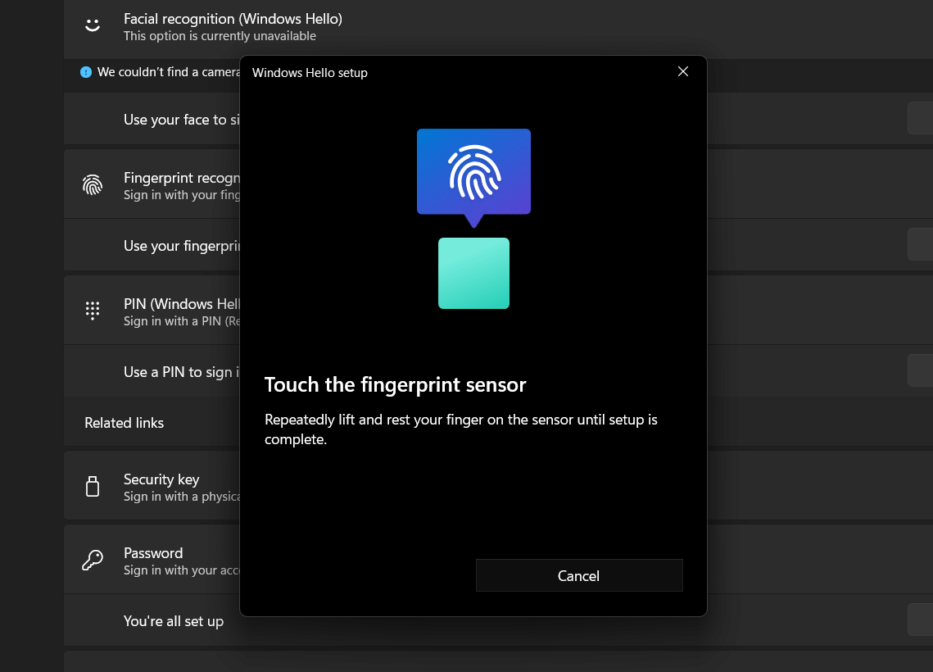
Task: Click the PIN keypad dots icon
Action: pos(93,311)
